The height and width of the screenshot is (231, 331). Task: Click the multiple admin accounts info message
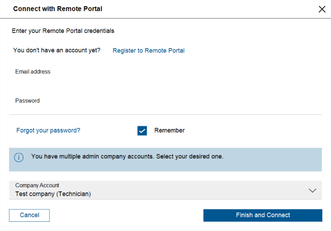(127, 156)
